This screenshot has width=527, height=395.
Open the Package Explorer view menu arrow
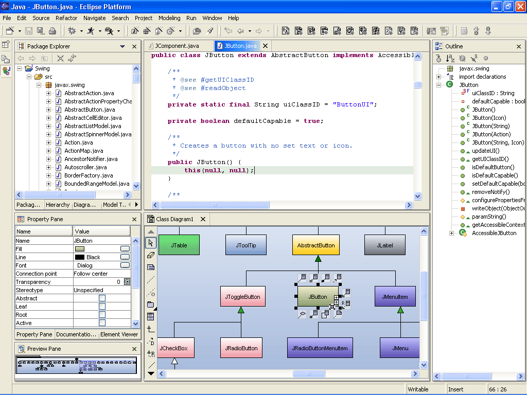(122, 46)
